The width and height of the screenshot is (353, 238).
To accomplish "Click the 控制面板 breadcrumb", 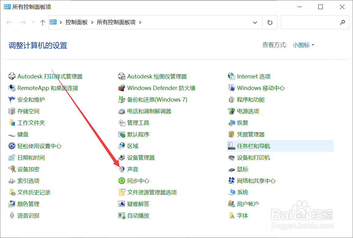I will pyautogui.click(x=77, y=22).
